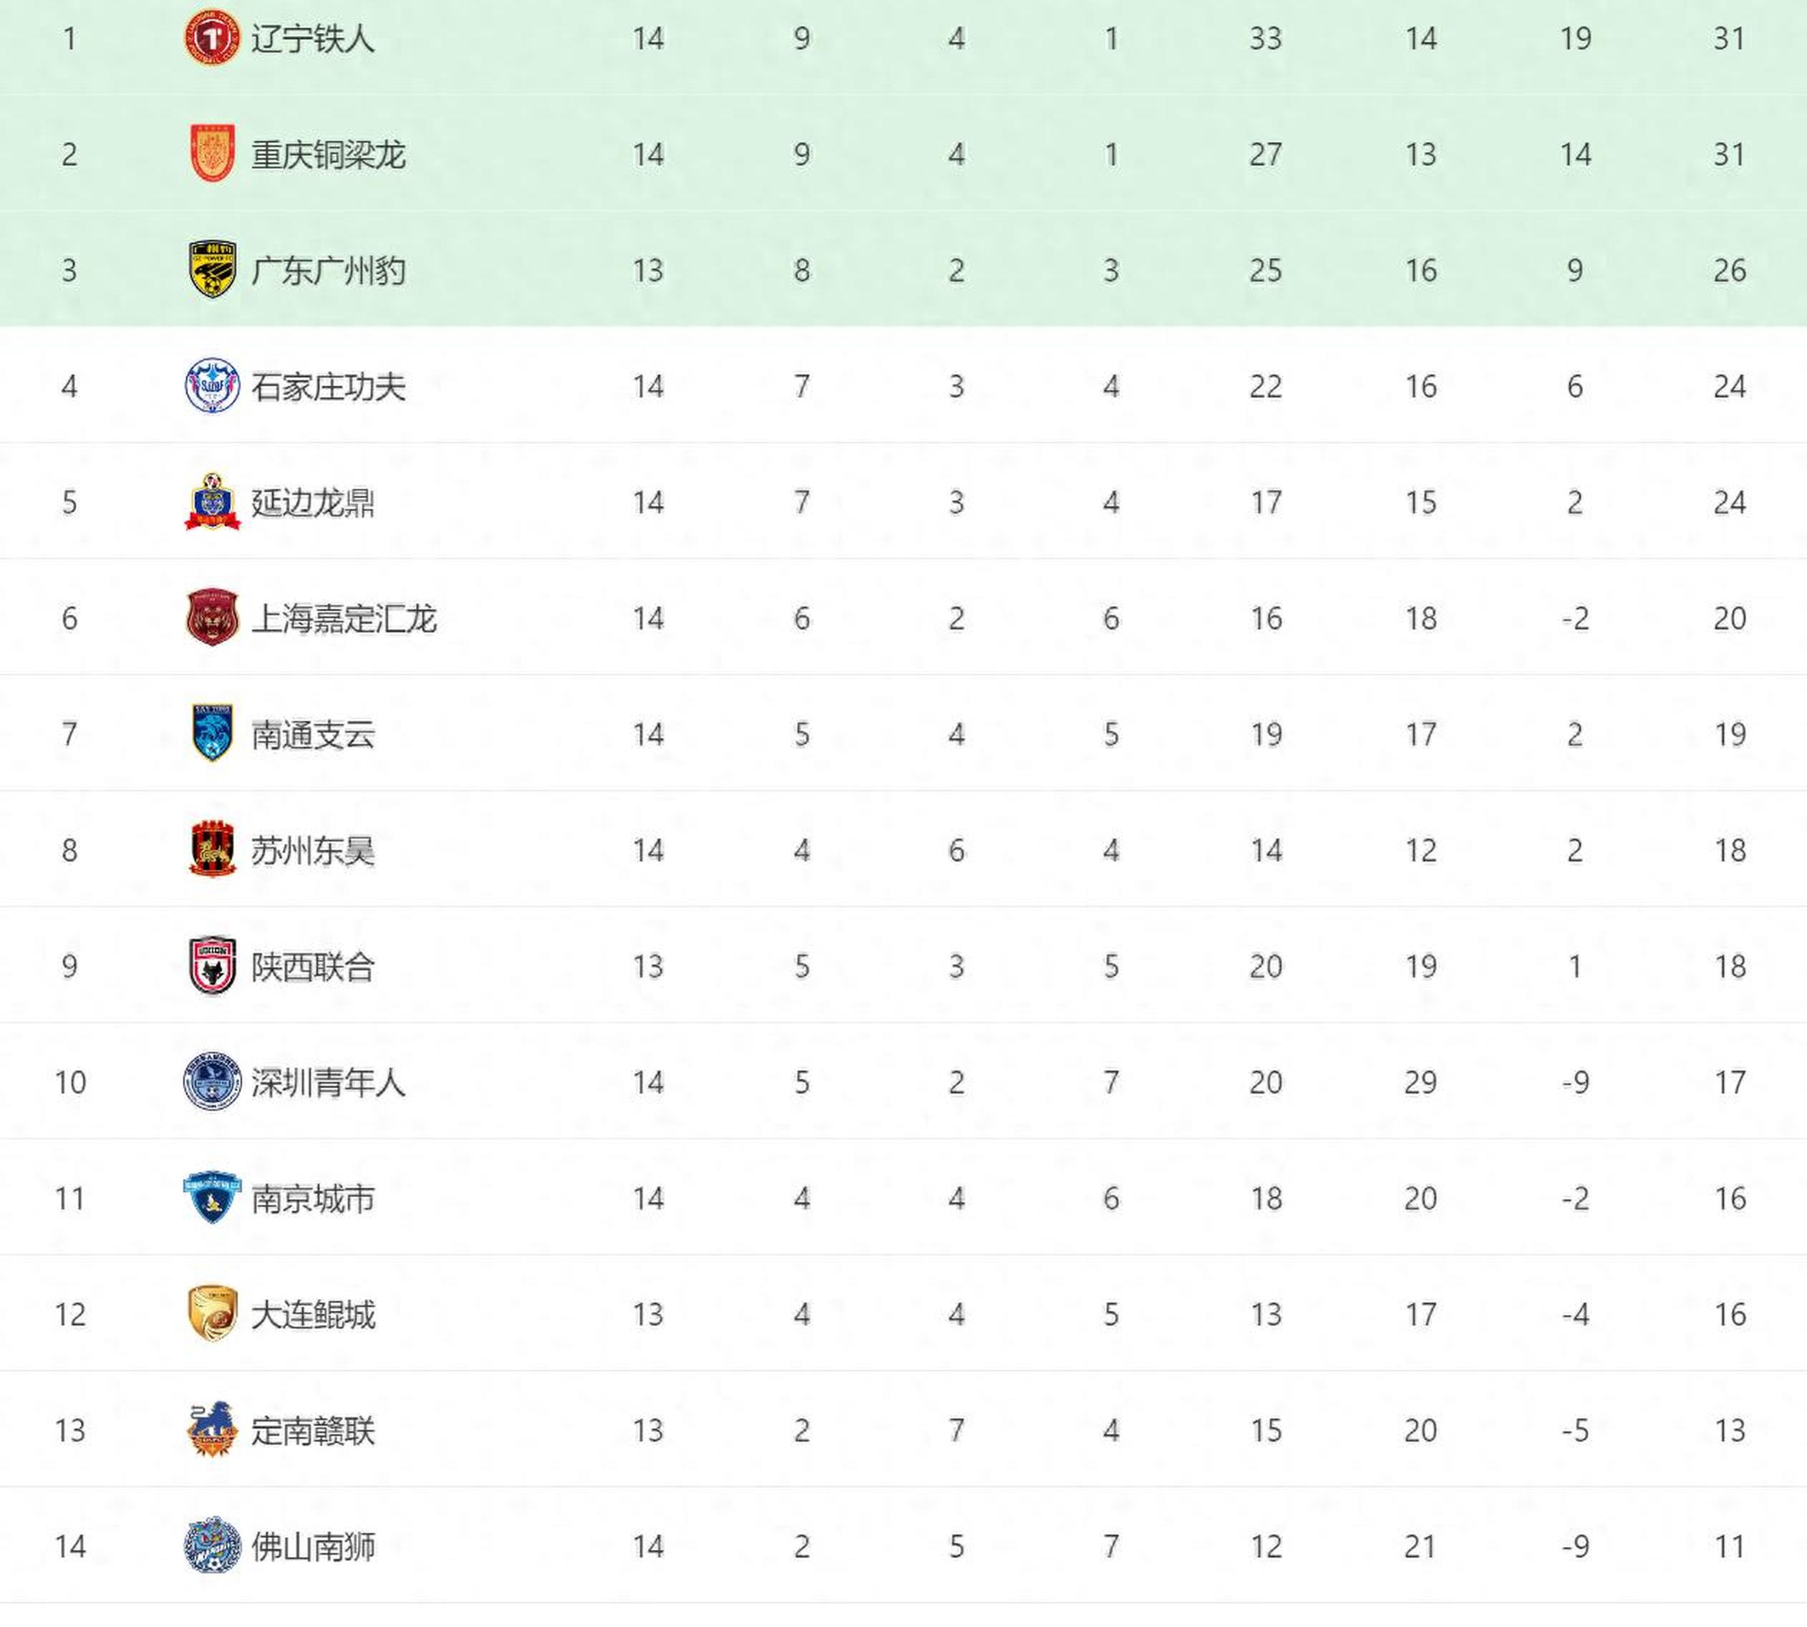
Task: Click the 定南赣联 lion logo
Action: (x=212, y=1429)
